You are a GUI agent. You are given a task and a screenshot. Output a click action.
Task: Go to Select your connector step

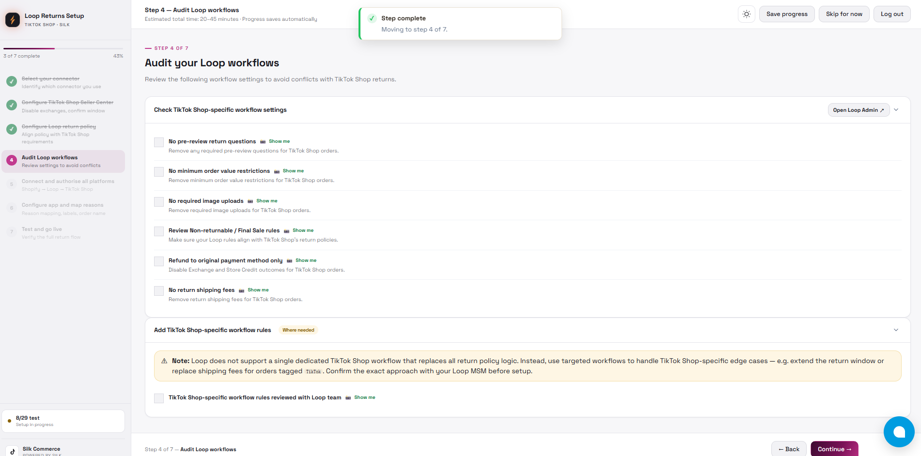[63, 82]
